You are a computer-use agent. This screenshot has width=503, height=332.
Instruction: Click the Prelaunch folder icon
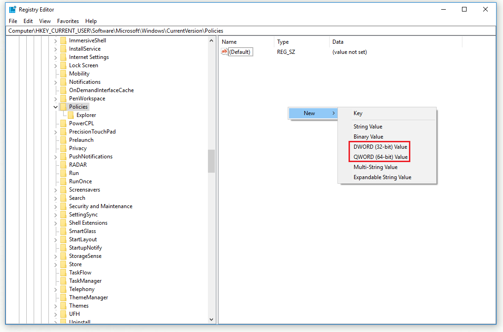pos(63,140)
